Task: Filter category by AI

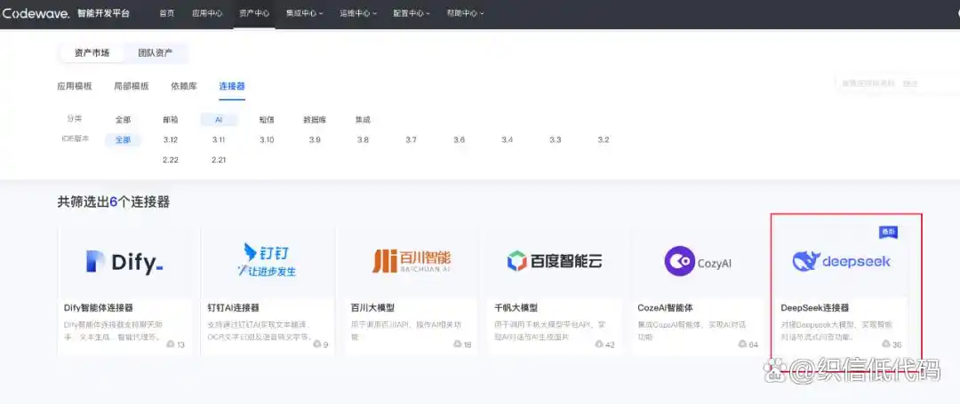Action: click(219, 120)
